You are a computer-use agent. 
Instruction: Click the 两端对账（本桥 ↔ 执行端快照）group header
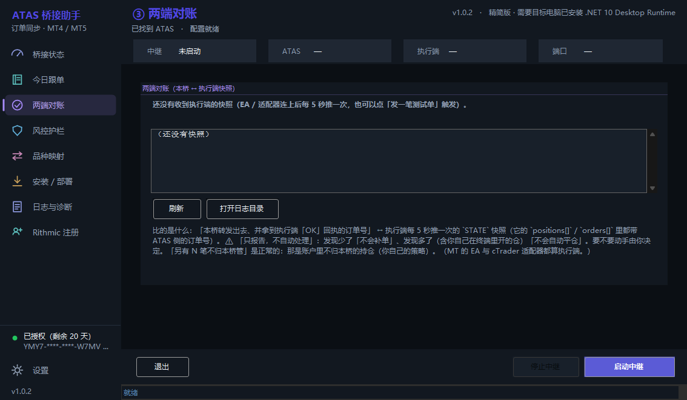tap(188, 88)
